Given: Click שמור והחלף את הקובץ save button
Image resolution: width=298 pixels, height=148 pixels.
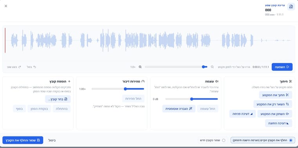Looking at the screenshot, I should [x=23, y=140].
